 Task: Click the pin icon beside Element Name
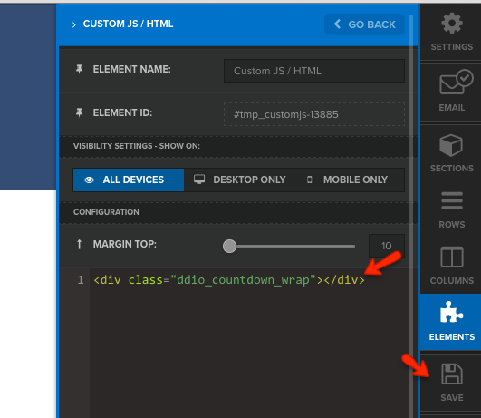coord(79,69)
